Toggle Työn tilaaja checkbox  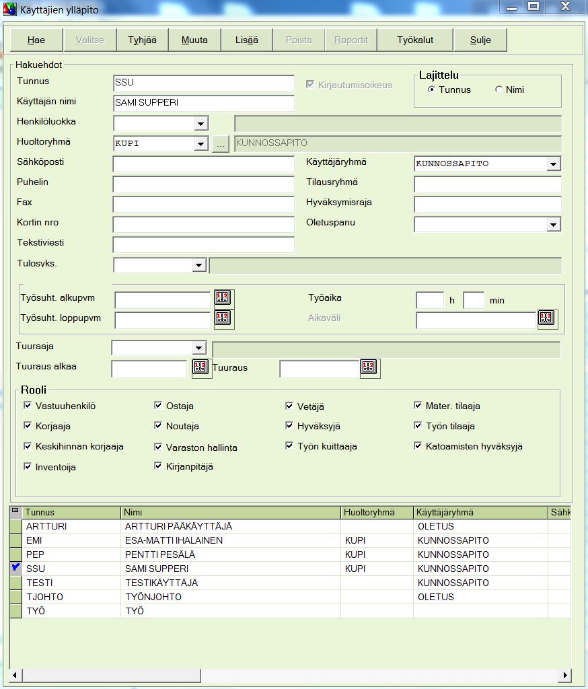418,425
